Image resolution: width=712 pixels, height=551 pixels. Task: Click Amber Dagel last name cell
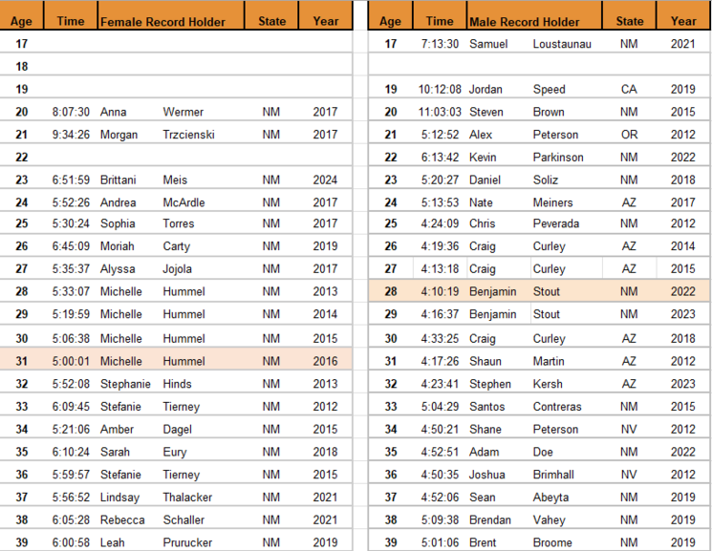[177, 430]
